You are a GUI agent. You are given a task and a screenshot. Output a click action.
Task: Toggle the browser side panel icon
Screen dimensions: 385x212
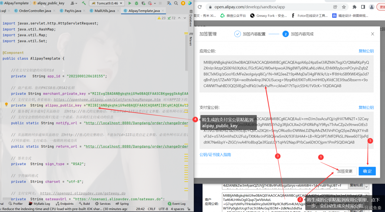click(363, 7)
